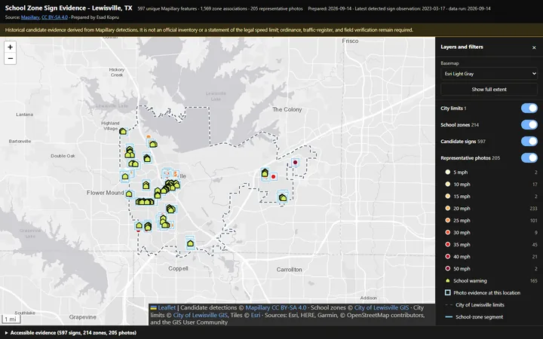The width and height of the screenshot is (543, 339).
Task: Select the 5 mph legend swatch
Action: [447, 172]
